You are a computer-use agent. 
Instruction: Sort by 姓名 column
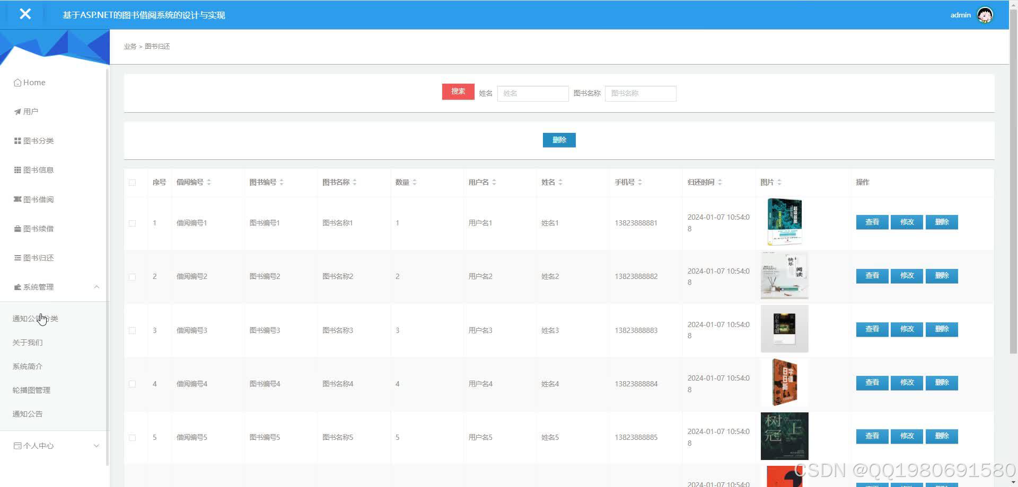[x=560, y=182]
